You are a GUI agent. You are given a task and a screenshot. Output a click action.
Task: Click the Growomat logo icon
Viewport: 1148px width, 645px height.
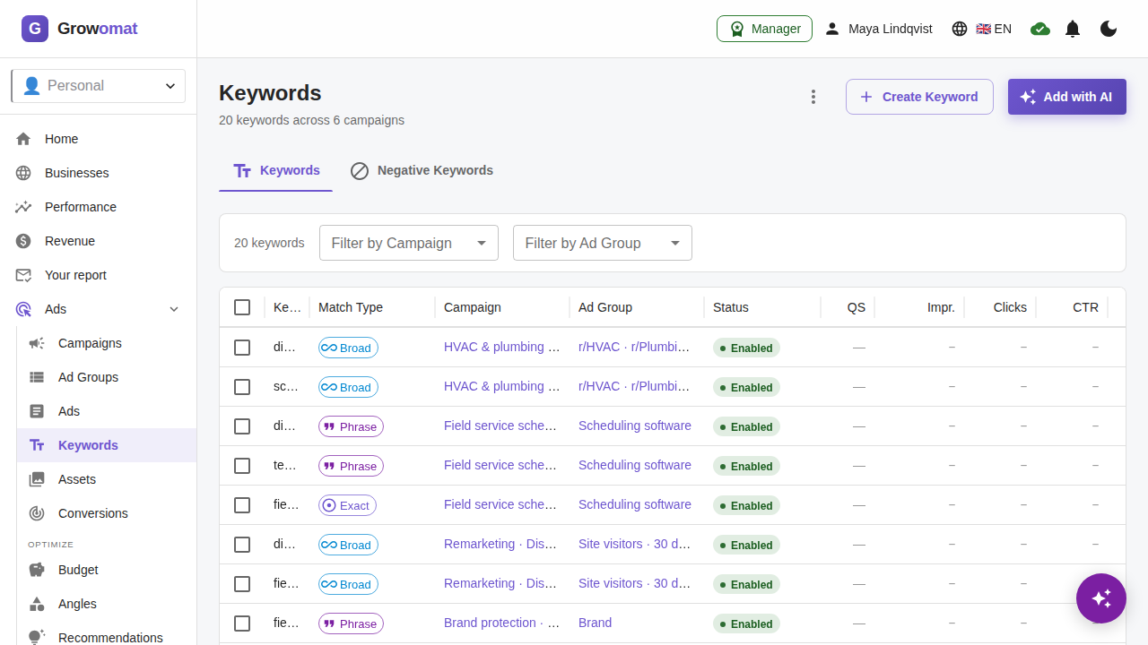[35, 29]
